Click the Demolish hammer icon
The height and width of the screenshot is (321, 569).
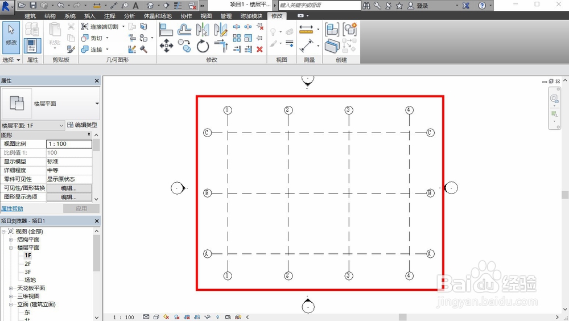(144, 49)
